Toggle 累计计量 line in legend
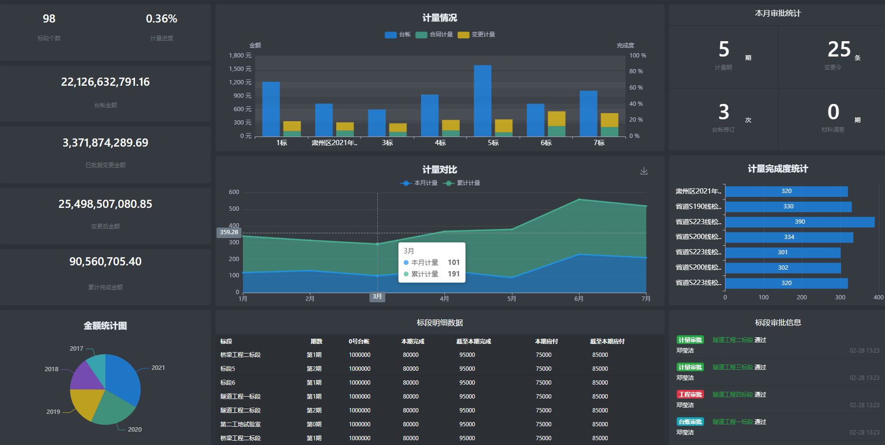The height and width of the screenshot is (445, 885). point(462,183)
